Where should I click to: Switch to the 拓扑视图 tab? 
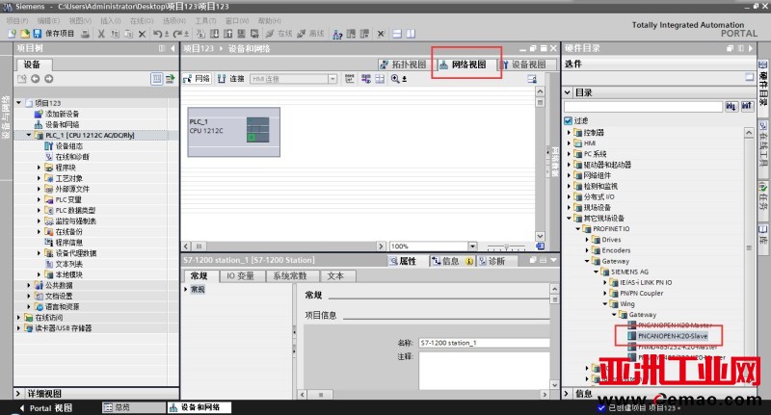403,65
